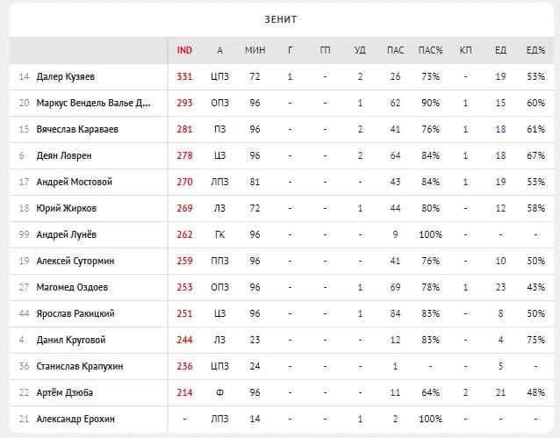560x438 pixels.
Task: Click the ПАС column header
Action: (395, 50)
